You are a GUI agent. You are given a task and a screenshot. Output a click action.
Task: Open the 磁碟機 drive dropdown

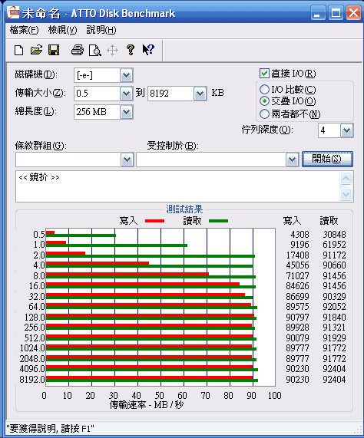coord(127,75)
